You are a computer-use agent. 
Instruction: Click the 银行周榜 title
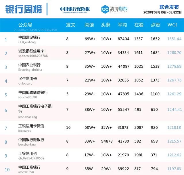[24, 9]
